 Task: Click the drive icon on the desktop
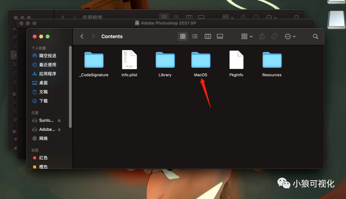(336, 20)
